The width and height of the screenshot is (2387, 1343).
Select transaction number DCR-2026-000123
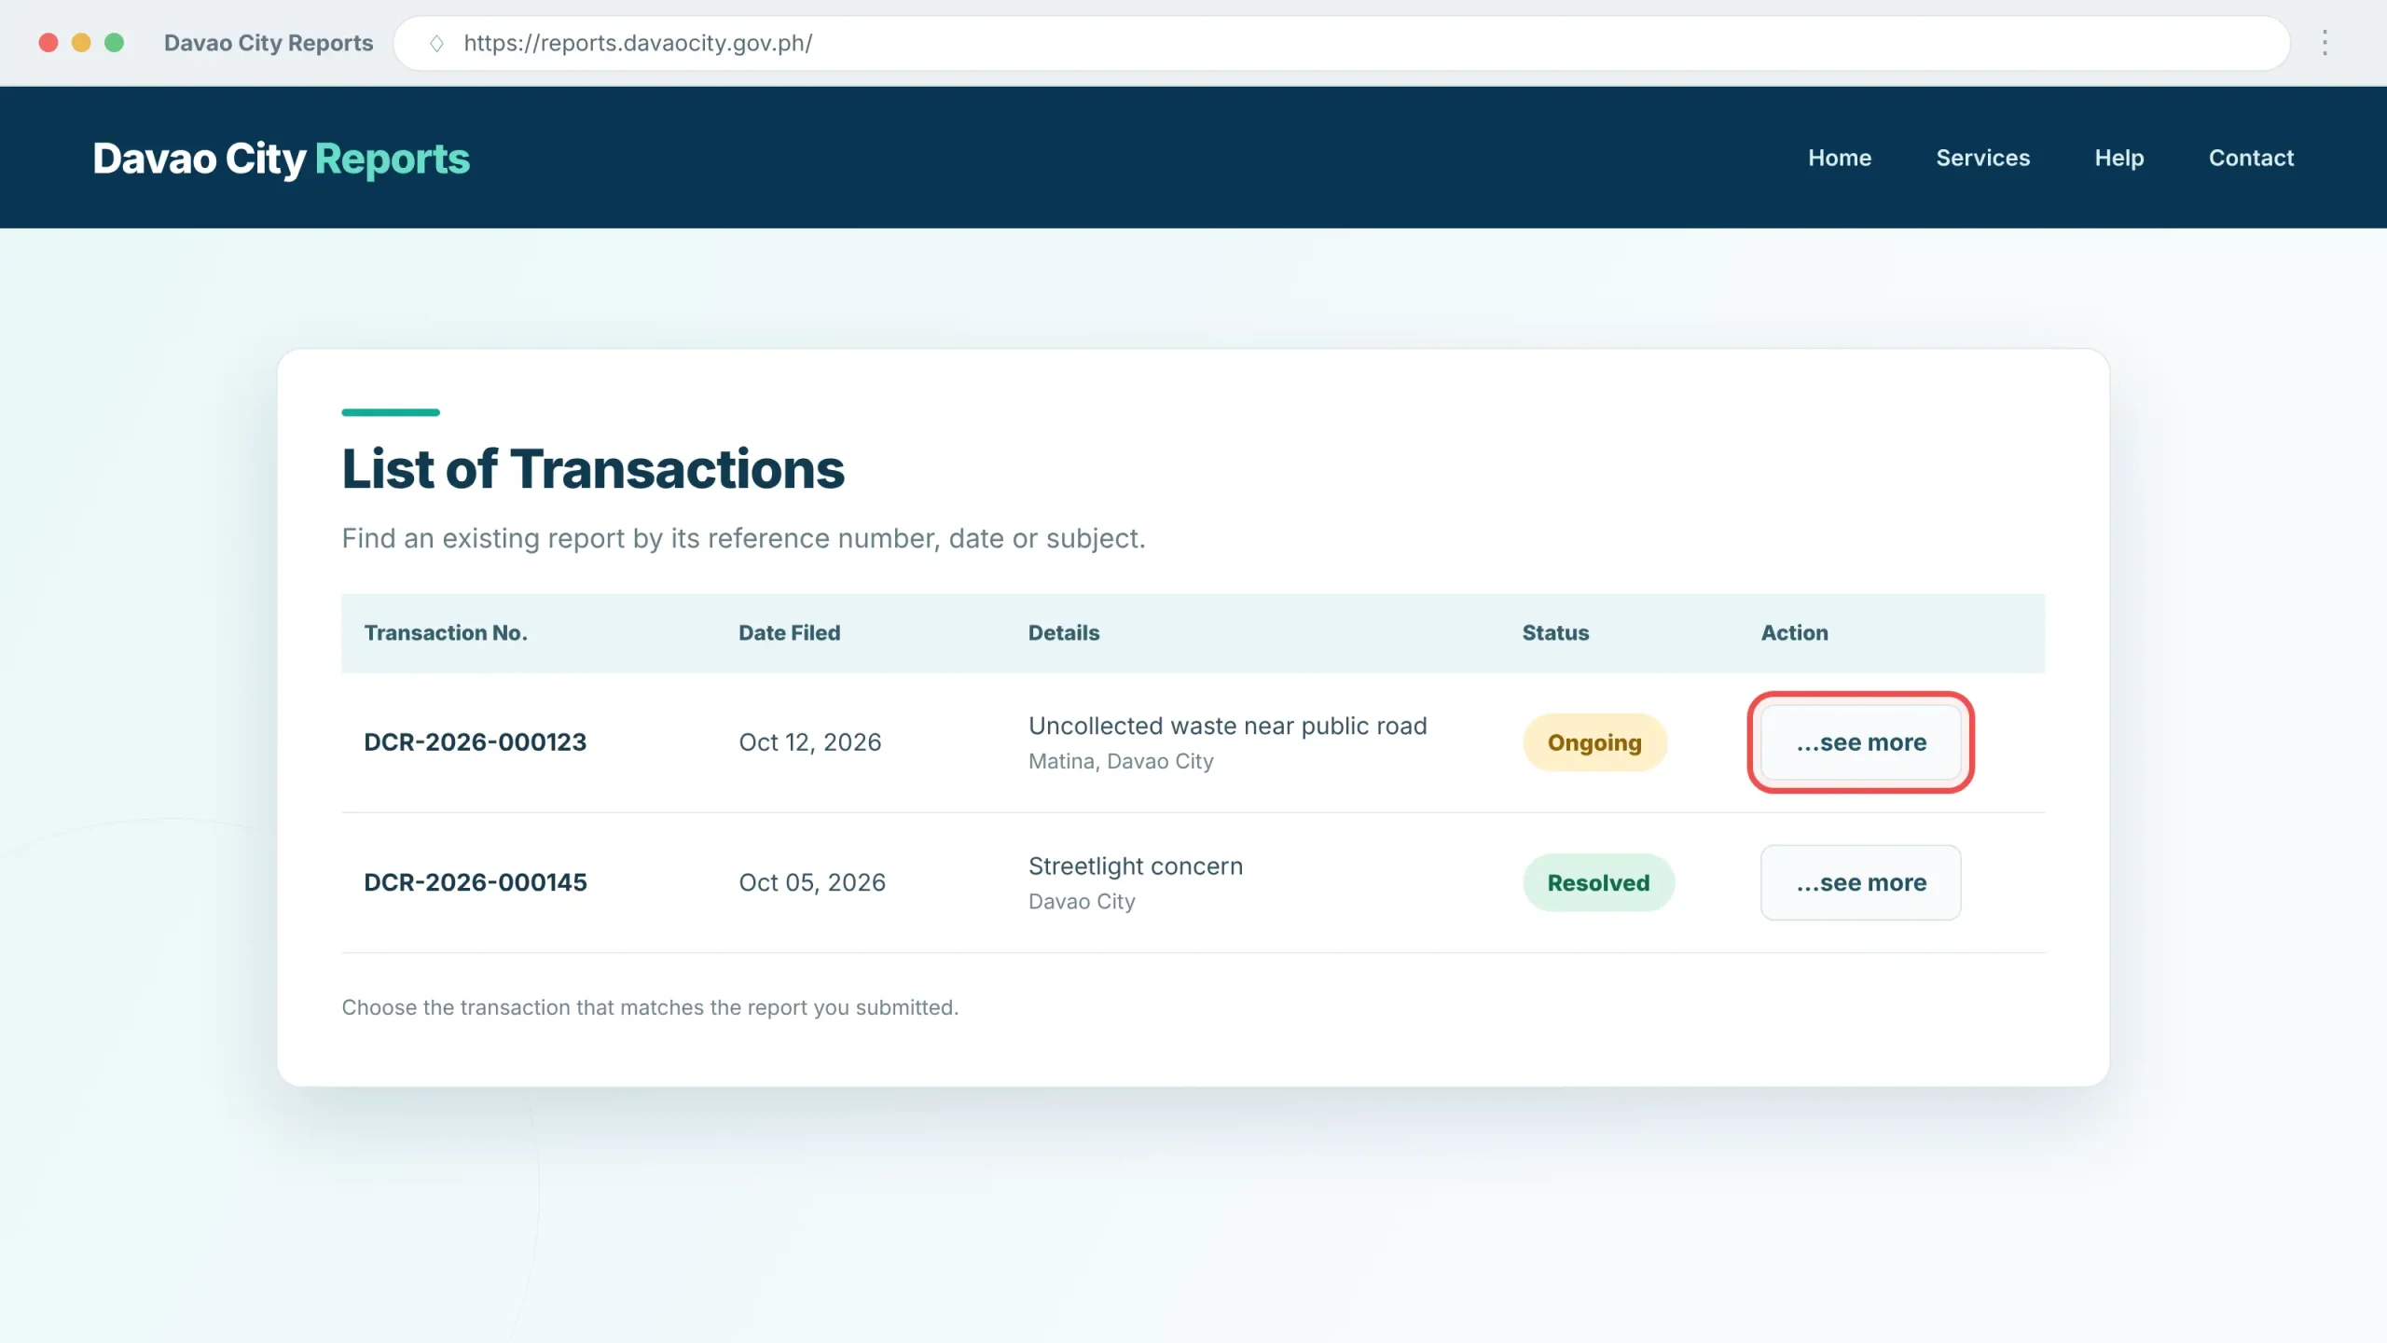476,742
